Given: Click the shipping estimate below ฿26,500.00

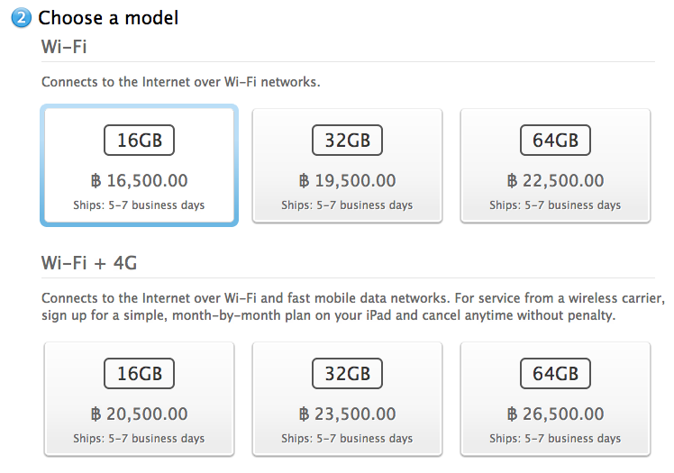Looking at the screenshot, I should tap(555, 439).
